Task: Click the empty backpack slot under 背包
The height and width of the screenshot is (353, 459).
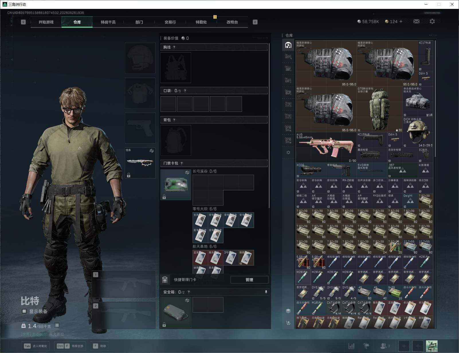Action: coord(176,140)
